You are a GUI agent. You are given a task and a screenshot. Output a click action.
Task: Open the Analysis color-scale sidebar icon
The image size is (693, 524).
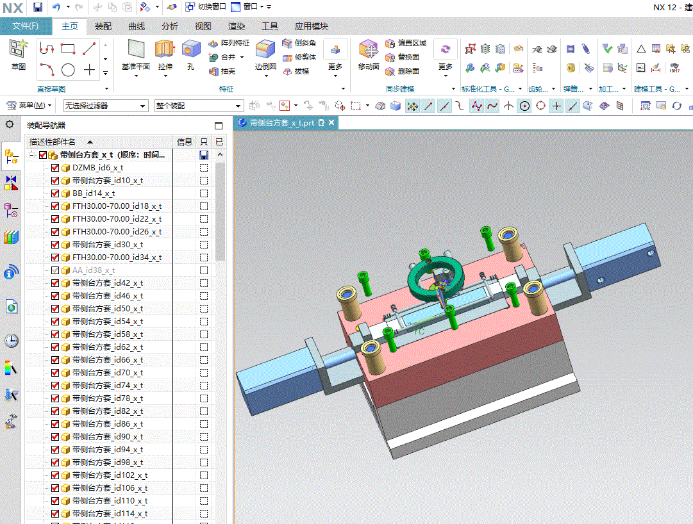[11, 368]
